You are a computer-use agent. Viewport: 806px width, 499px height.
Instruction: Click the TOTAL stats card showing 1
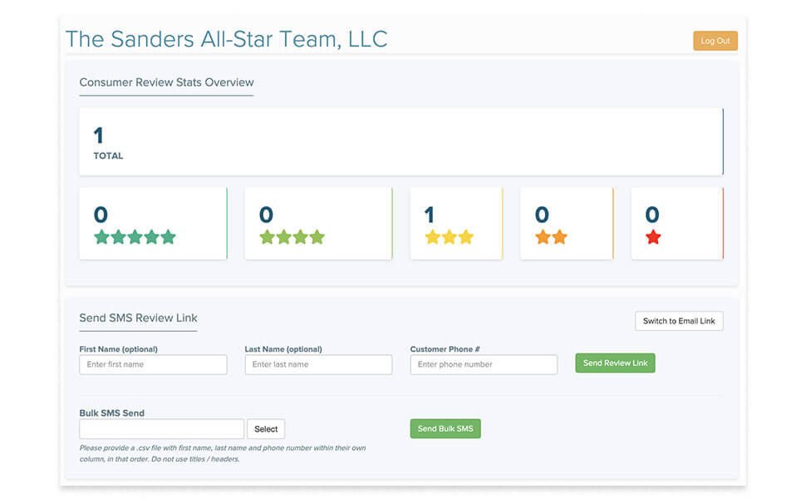tap(401, 141)
